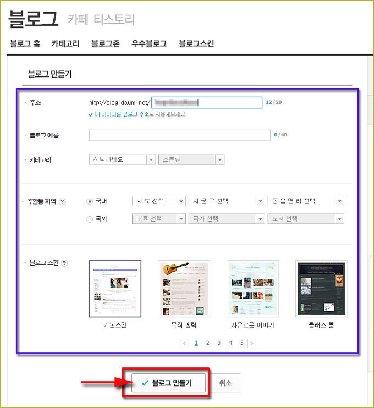Click the 12/20 character counter

pyautogui.click(x=273, y=102)
